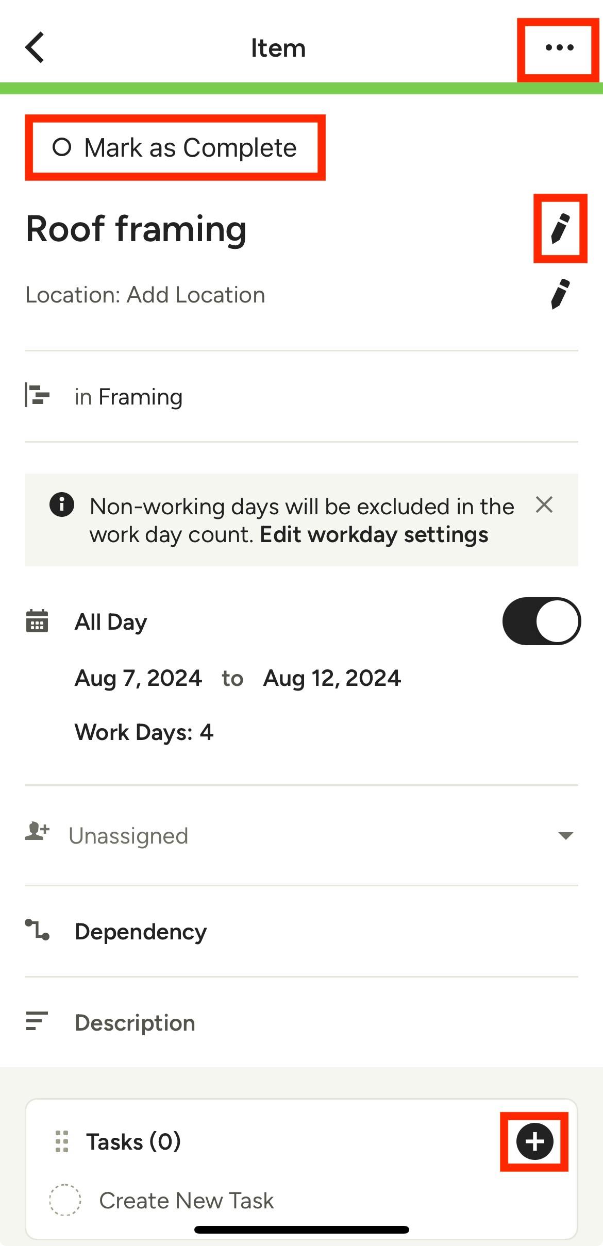Expand the Unassigned assignee dropdown arrow

point(565,835)
